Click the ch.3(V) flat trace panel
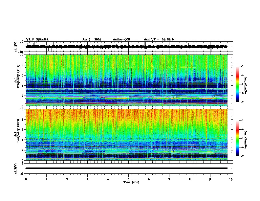The height and width of the screenshot is (201, 260). click(129, 168)
